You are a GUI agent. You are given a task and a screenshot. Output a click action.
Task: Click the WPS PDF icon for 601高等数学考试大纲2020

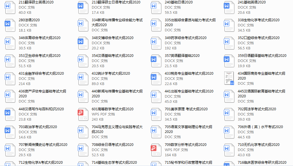click(83, 114)
